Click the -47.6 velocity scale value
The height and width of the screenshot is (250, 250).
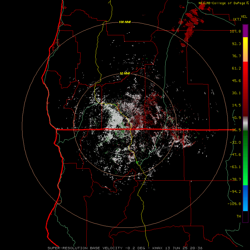[x=235, y=155]
